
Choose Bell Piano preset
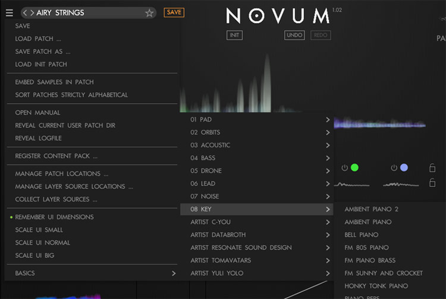pyautogui.click(x=361, y=235)
